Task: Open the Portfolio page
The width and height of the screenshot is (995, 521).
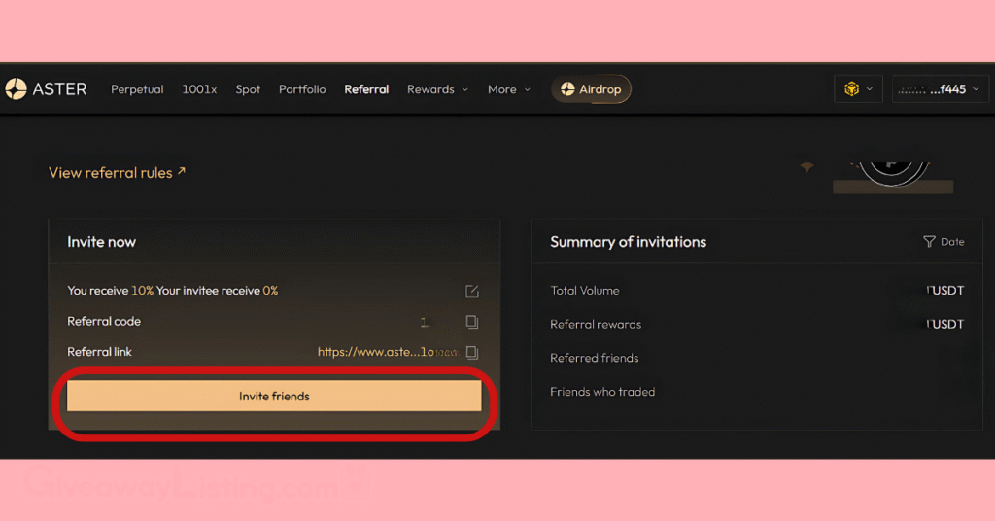Action: tap(302, 89)
